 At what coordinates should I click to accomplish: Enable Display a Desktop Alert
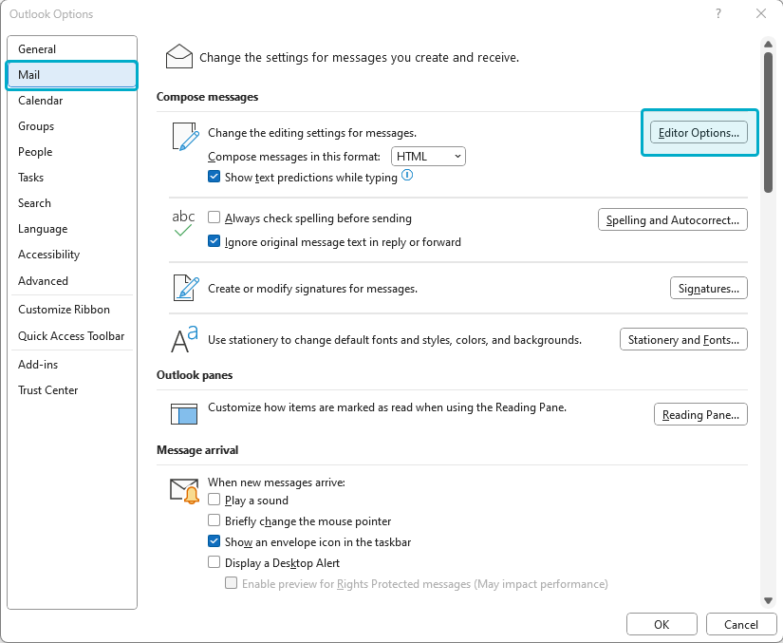click(214, 562)
